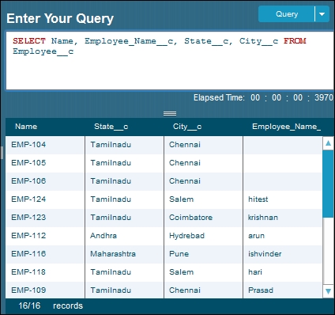Screen dimensions: 335x315
Task: Grab the horizontal splitter handle above results
Action: pos(170,113)
